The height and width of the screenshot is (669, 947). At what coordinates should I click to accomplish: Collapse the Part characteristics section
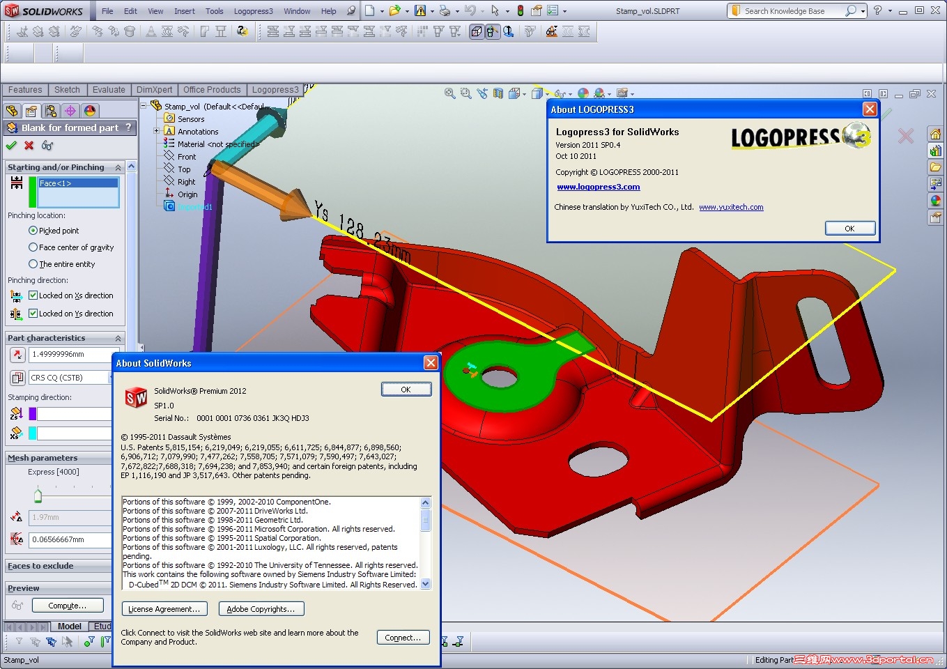coord(118,339)
